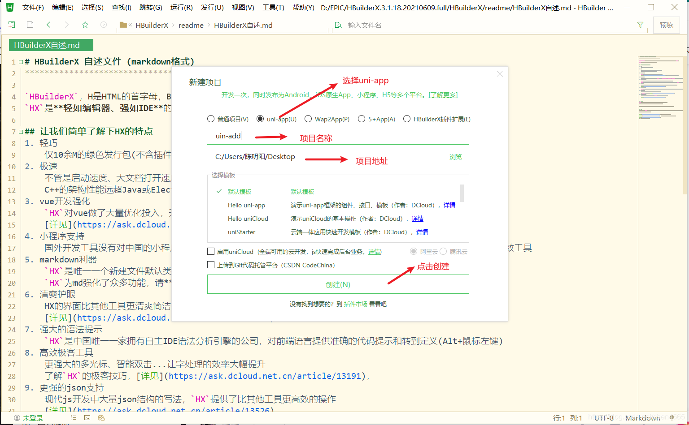The height and width of the screenshot is (425, 689).
Task: Open the 工具(T) menu
Action: (x=274, y=8)
